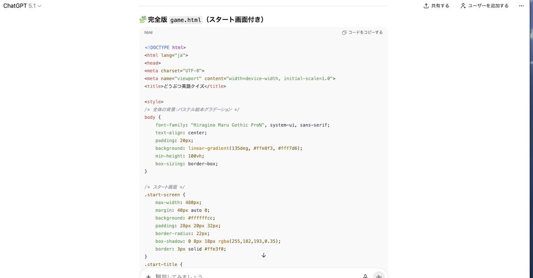Click the game.html inline code in the heading

point(186,20)
